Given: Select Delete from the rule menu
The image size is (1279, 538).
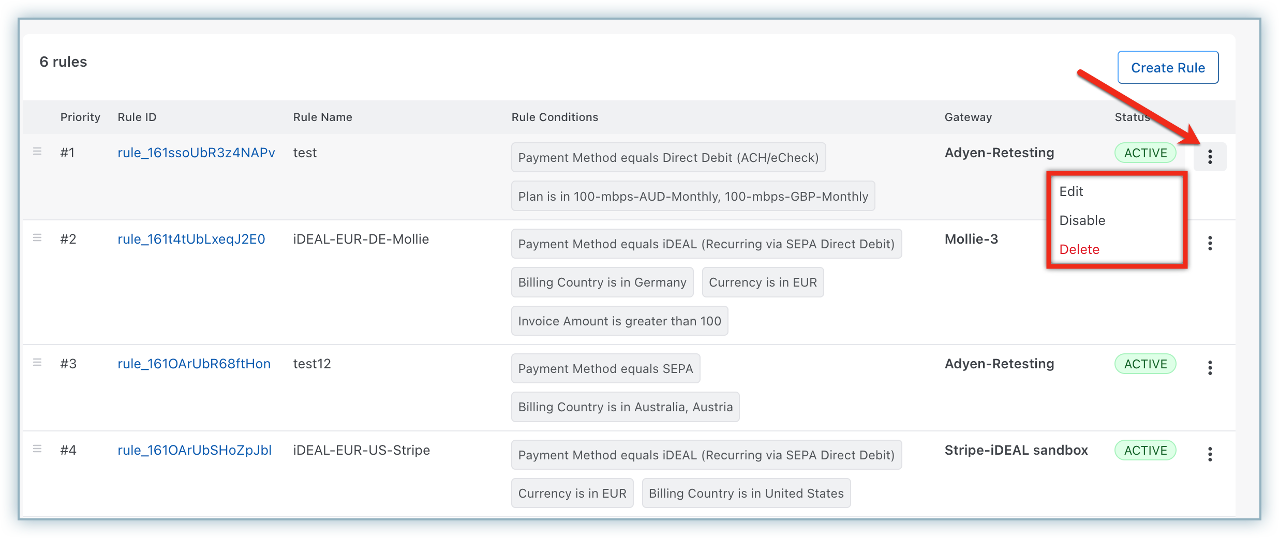Looking at the screenshot, I should coord(1079,249).
